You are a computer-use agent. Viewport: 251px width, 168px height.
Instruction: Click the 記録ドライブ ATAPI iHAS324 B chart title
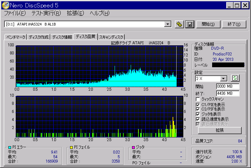pos(140,43)
